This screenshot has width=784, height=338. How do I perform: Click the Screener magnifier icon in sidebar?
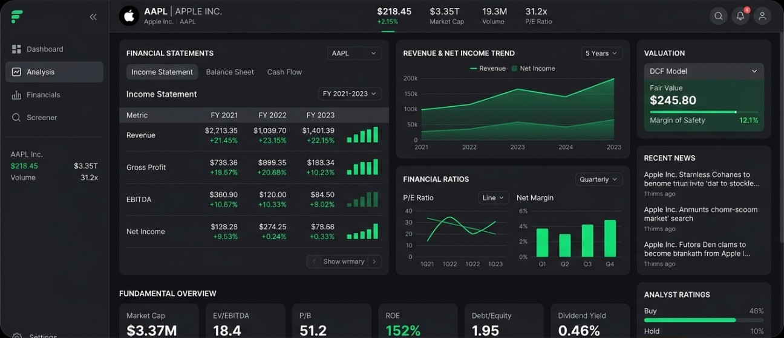click(16, 118)
